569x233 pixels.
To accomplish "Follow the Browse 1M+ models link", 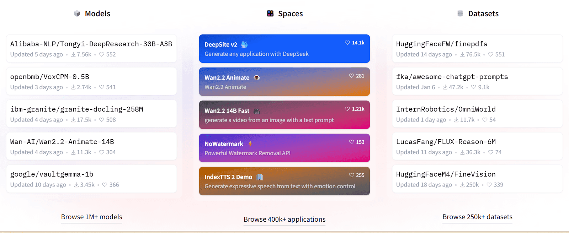I will 91,217.
